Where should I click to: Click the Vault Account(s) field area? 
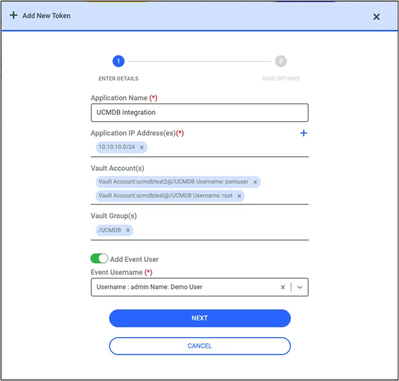coord(199,189)
